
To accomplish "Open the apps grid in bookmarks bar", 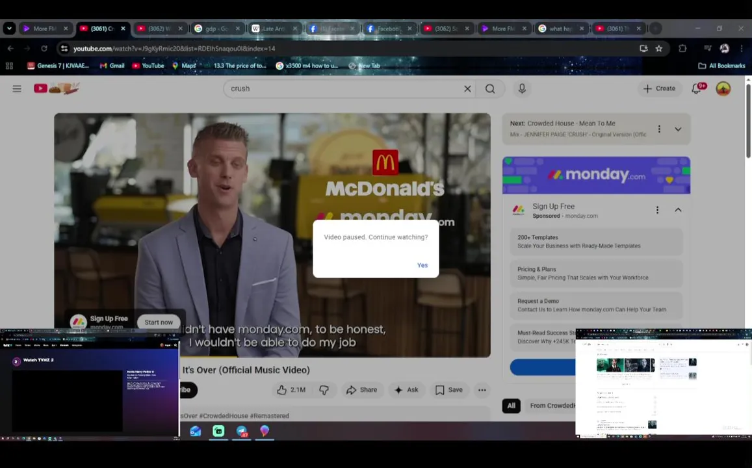I will click(x=9, y=66).
